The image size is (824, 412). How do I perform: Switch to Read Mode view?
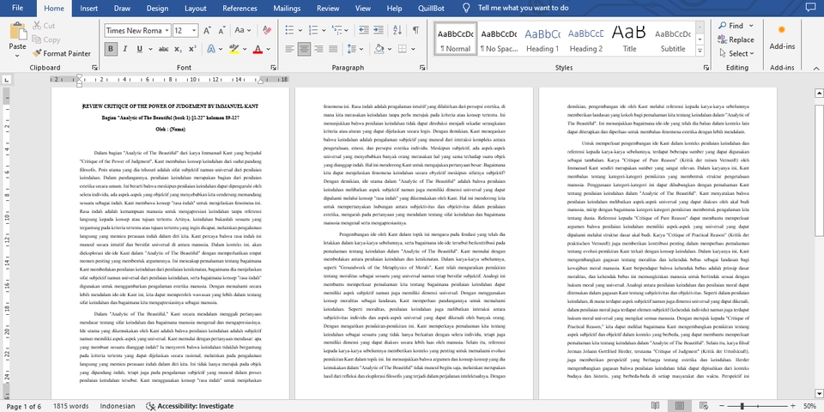(655, 406)
